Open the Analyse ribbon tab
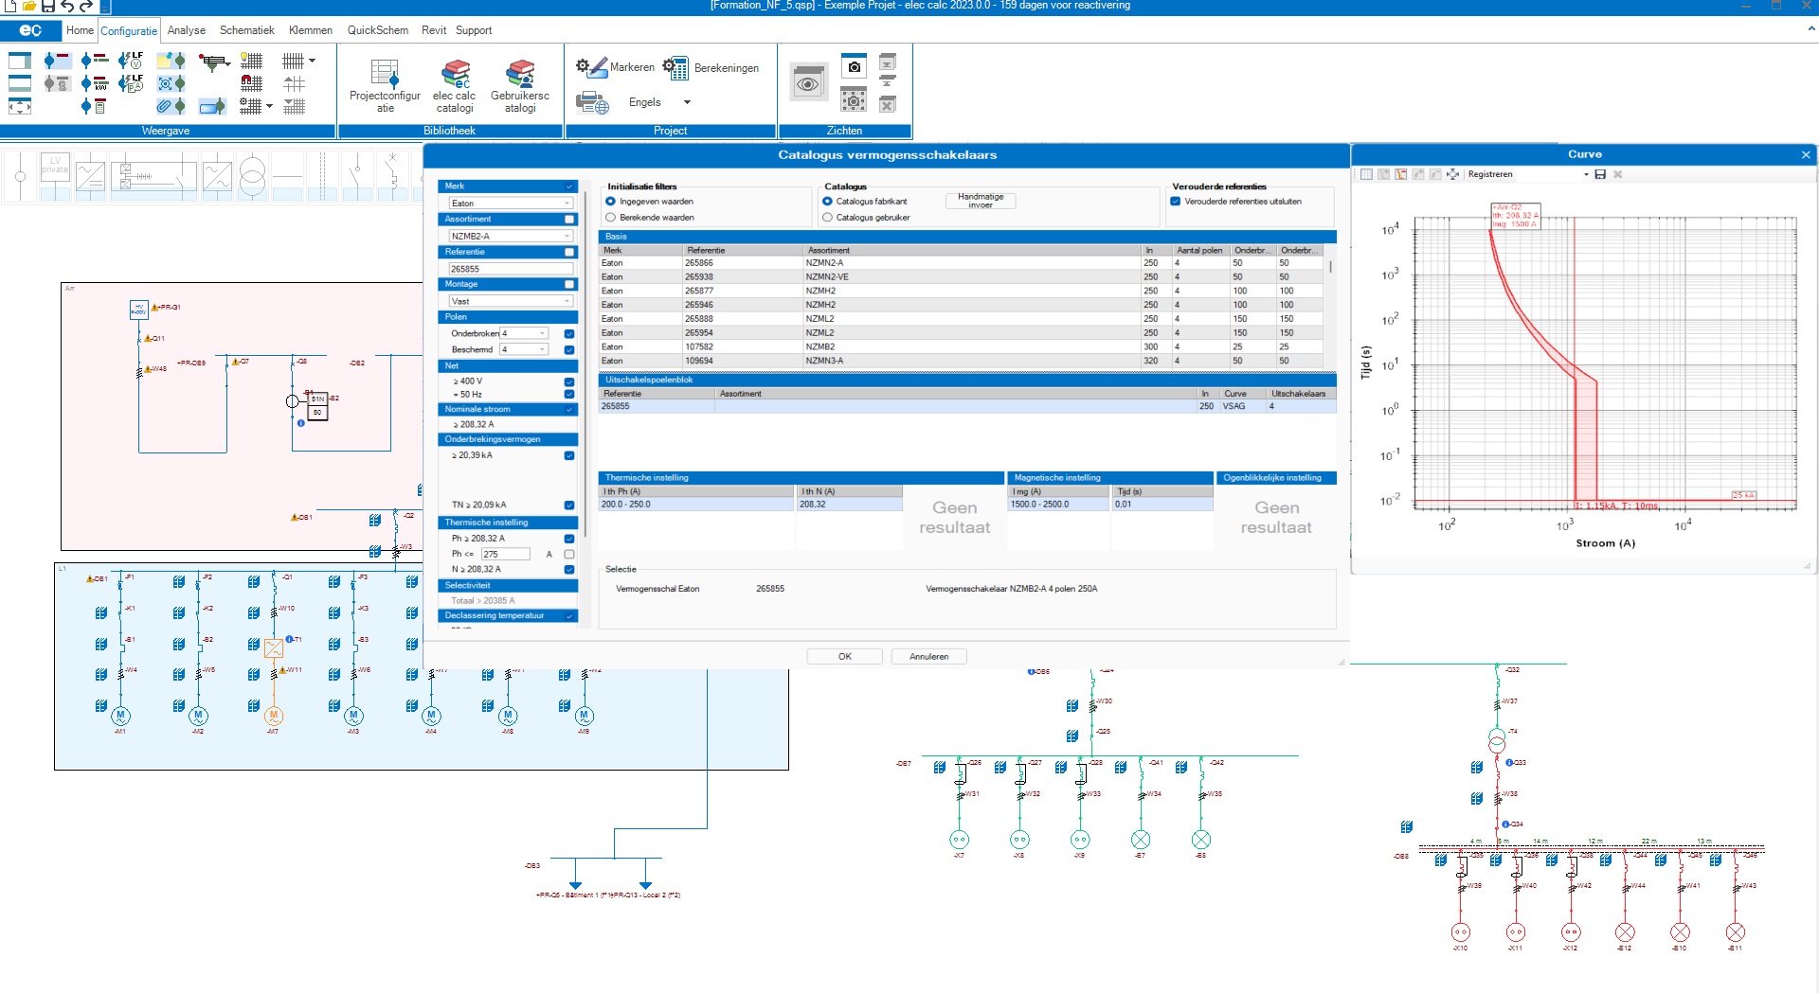Image resolution: width=1819 pixels, height=993 pixels. point(187,30)
